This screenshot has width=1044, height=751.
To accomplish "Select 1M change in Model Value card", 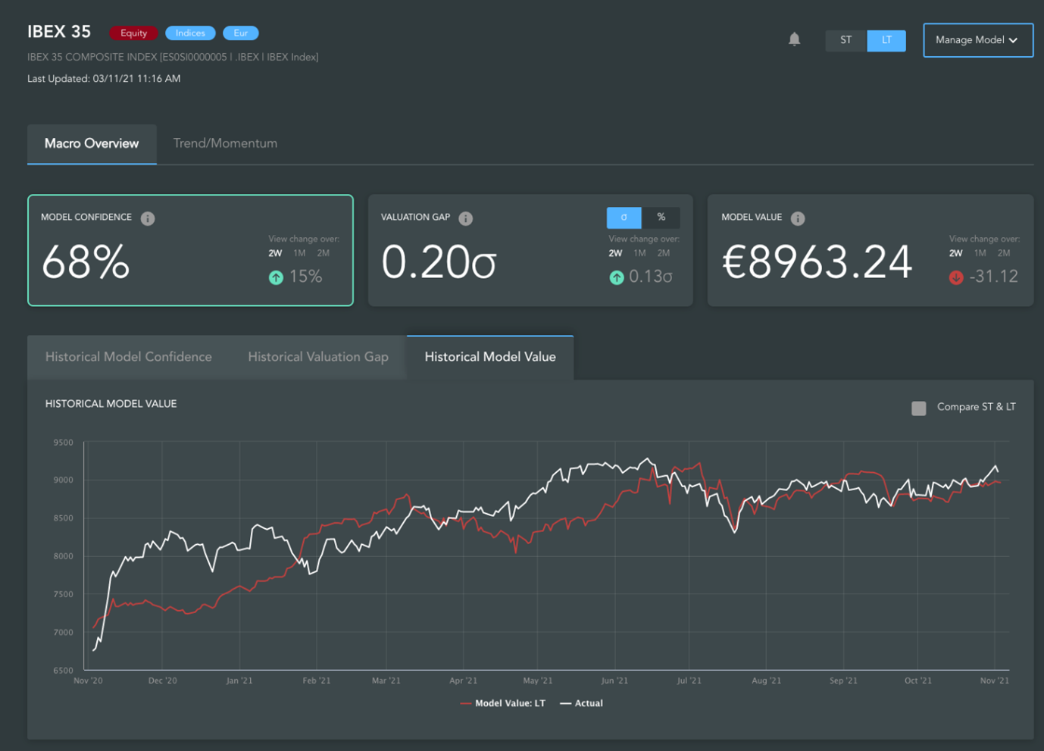I will (980, 253).
